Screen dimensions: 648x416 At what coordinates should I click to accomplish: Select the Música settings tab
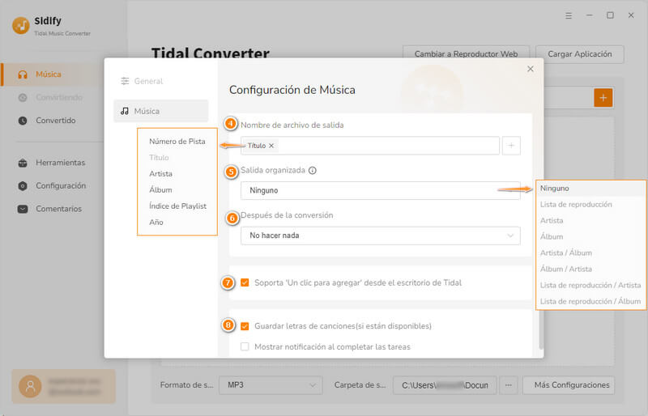160,111
